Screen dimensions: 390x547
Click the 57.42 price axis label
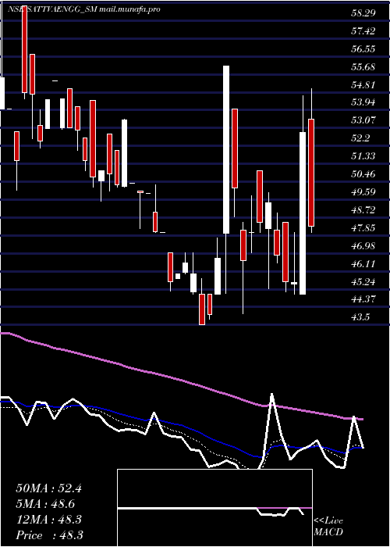click(363, 31)
